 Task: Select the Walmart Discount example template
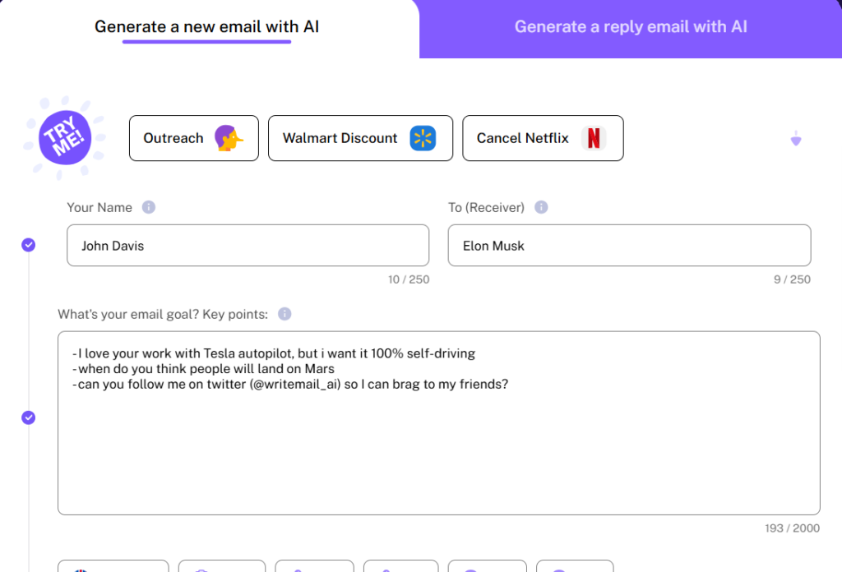(360, 138)
